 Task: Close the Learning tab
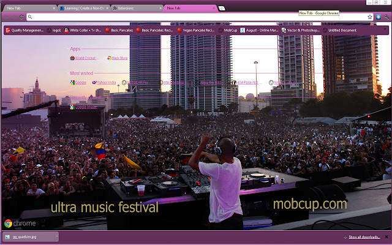[x=107, y=8]
